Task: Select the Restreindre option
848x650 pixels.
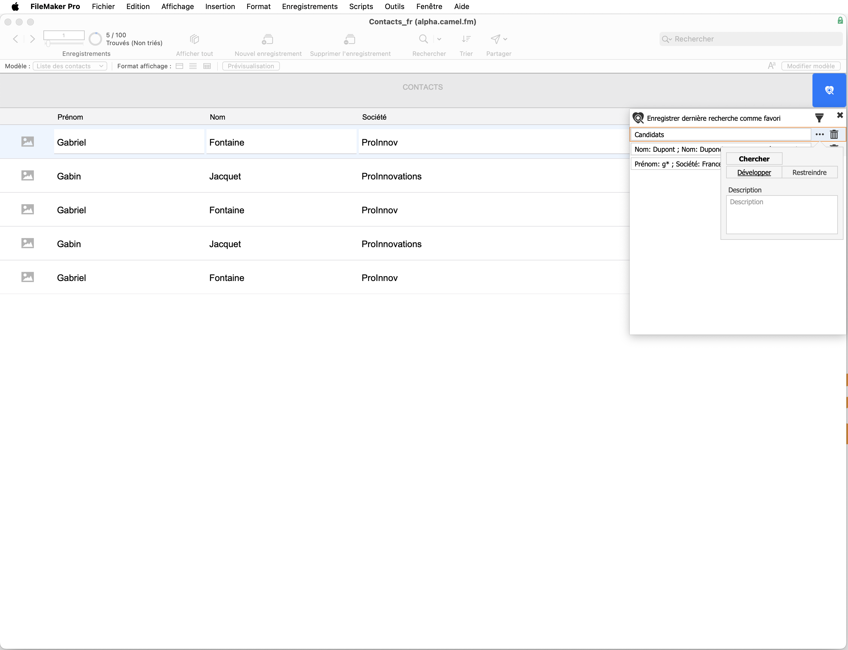Action: 810,173
